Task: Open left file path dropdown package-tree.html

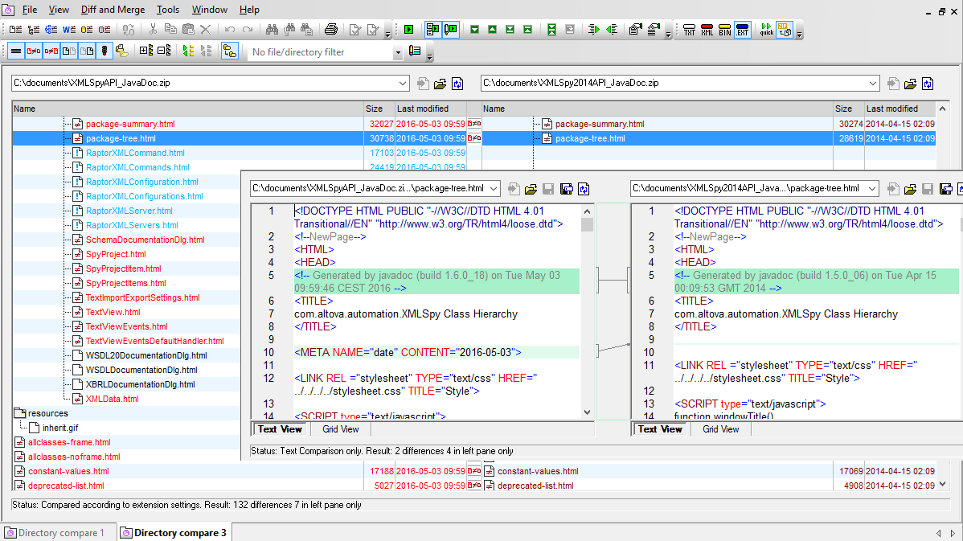Action: coord(494,189)
